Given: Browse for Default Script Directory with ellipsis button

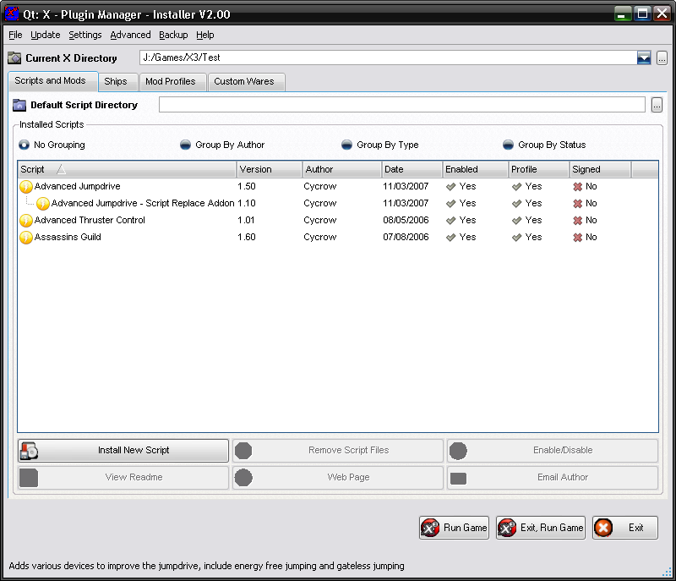Looking at the screenshot, I should 657,105.
